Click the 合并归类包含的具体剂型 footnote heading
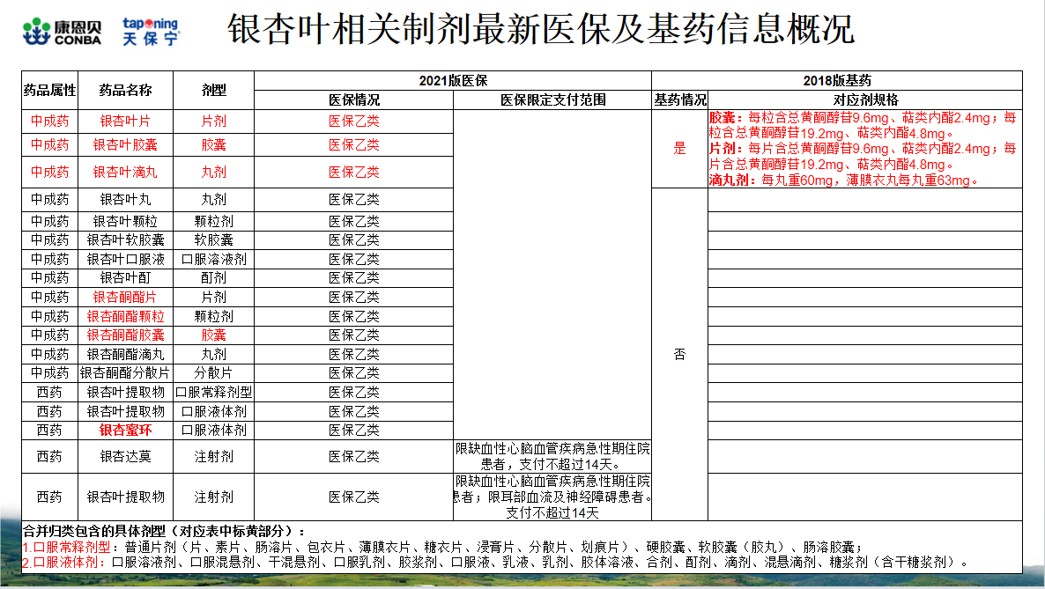The width and height of the screenshot is (1045, 589). (x=164, y=531)
